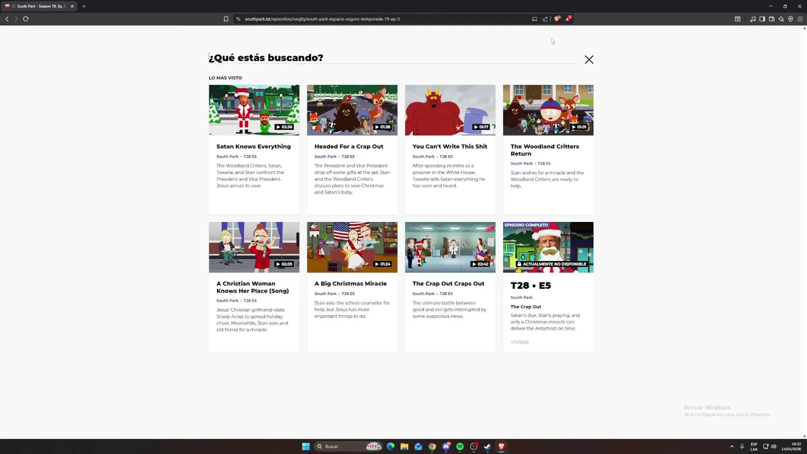Viewport: 807px width, 454px height.
Task: Open Google Chrome from the taskbar
Action: click(432, 446)
